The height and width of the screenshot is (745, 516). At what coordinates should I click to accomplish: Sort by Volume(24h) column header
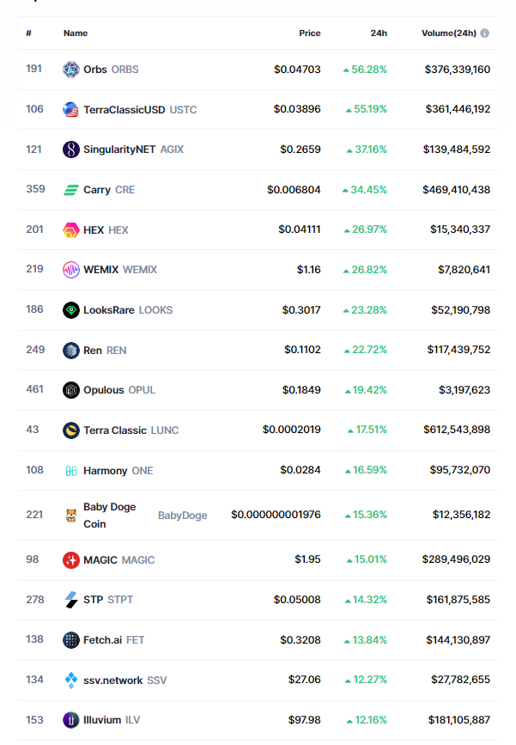(x=448, y=34)
